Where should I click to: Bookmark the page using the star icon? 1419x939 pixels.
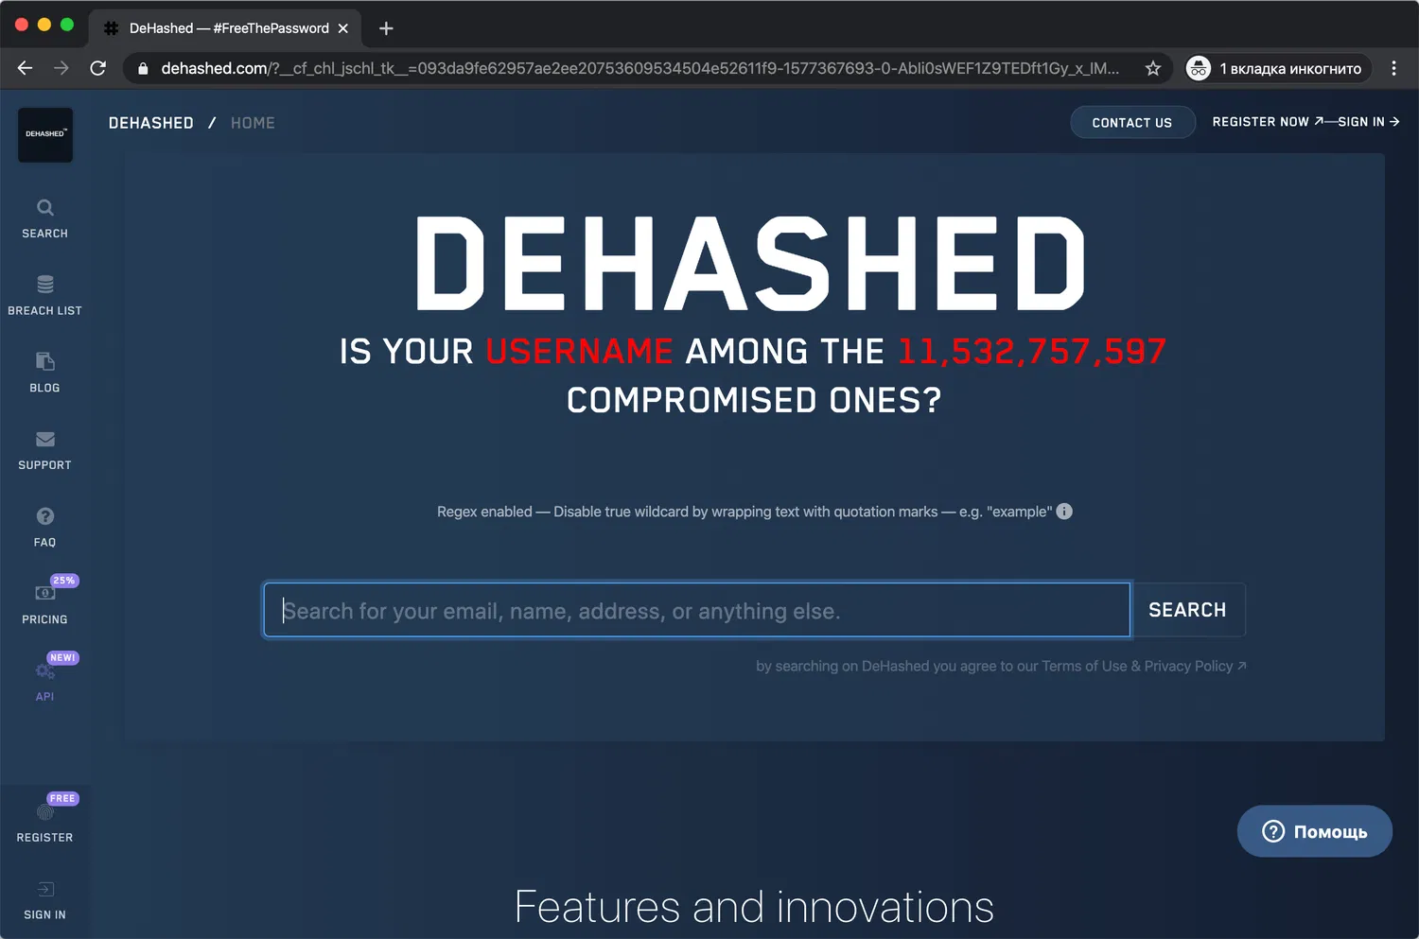pos(1153,67)
